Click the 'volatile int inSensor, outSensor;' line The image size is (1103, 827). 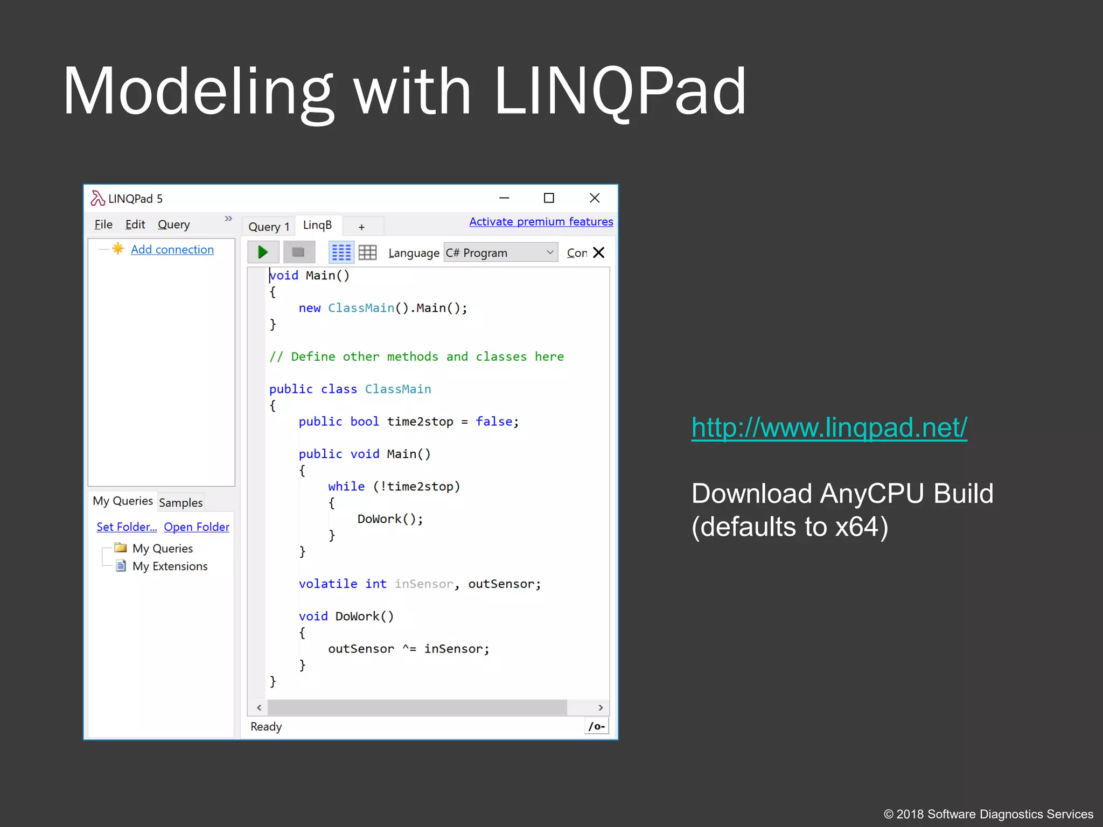(420, 584)
